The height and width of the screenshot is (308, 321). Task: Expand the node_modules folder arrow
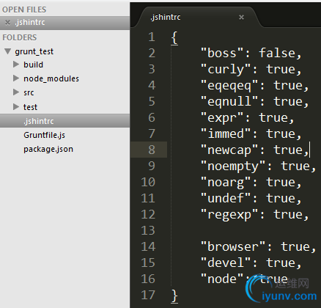point(16,78)
